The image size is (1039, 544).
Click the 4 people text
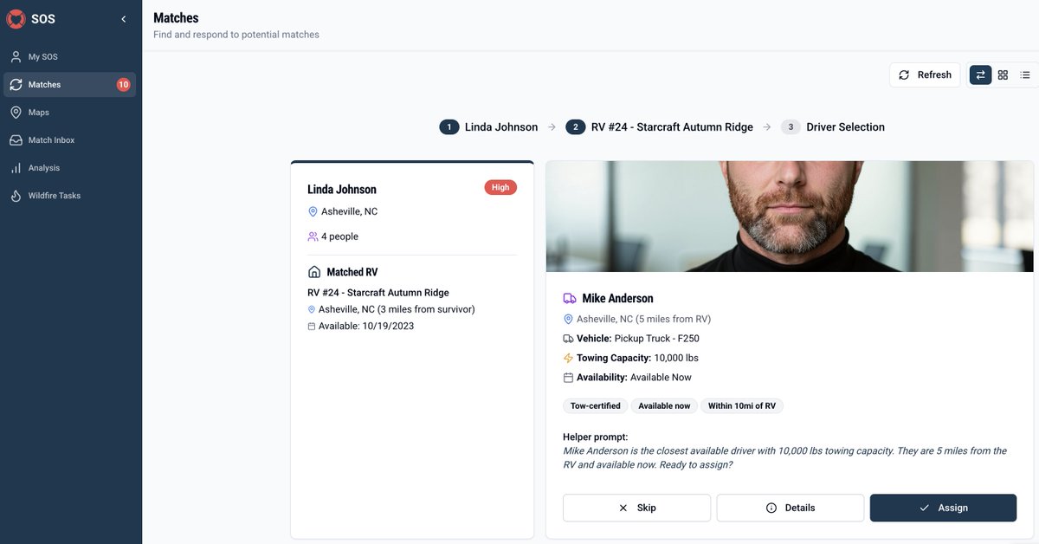coord(339,236)
